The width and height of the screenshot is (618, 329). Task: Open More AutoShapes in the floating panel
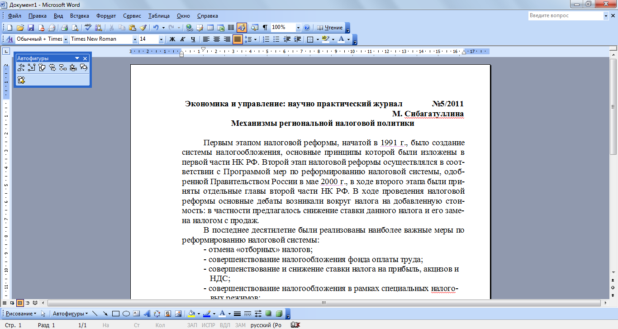coord(21,80)
